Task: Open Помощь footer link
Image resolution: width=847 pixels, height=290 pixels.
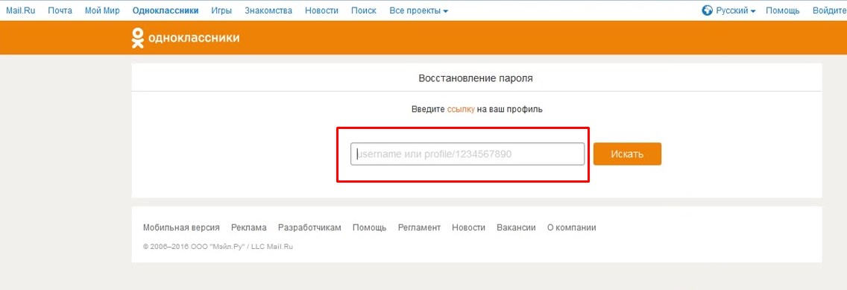Action: 370,228
